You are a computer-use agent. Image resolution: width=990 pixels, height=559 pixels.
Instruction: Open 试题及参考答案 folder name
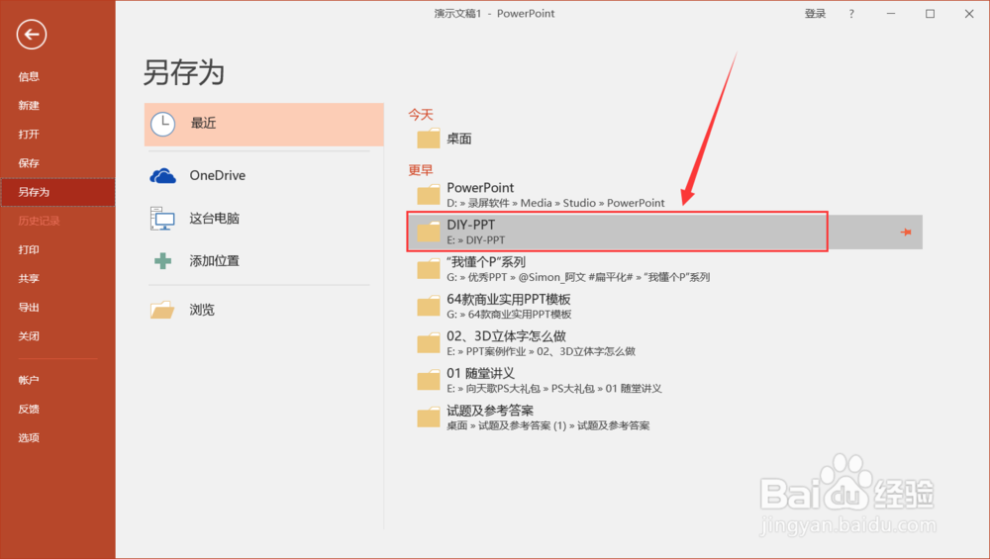490,411
